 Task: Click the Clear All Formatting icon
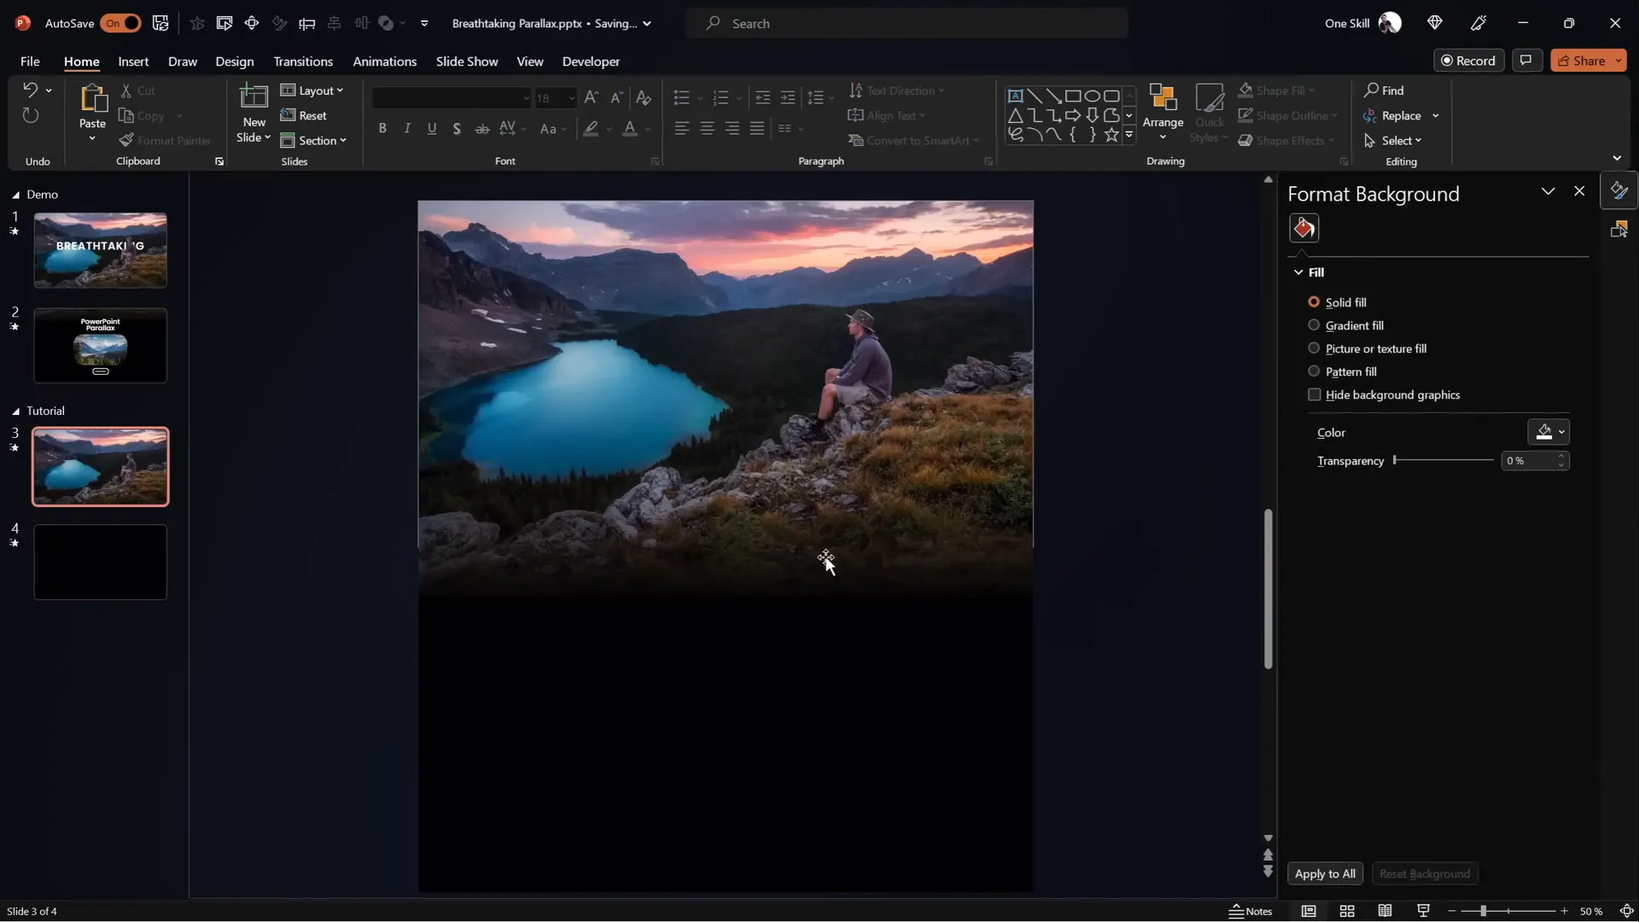tap(643, 97)
